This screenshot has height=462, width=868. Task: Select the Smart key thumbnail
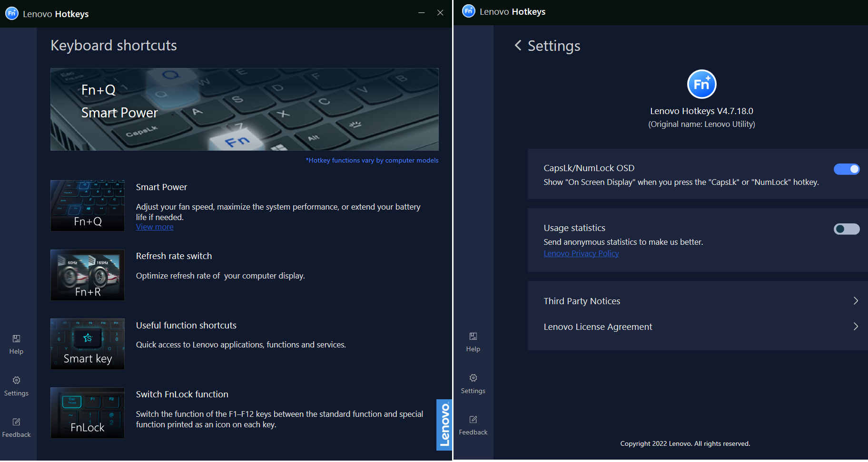(x=88, y=344)
